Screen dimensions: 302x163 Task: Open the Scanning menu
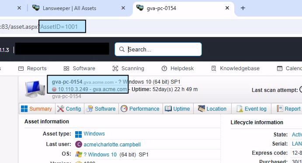pyautogui.click(x=128, y=68)
